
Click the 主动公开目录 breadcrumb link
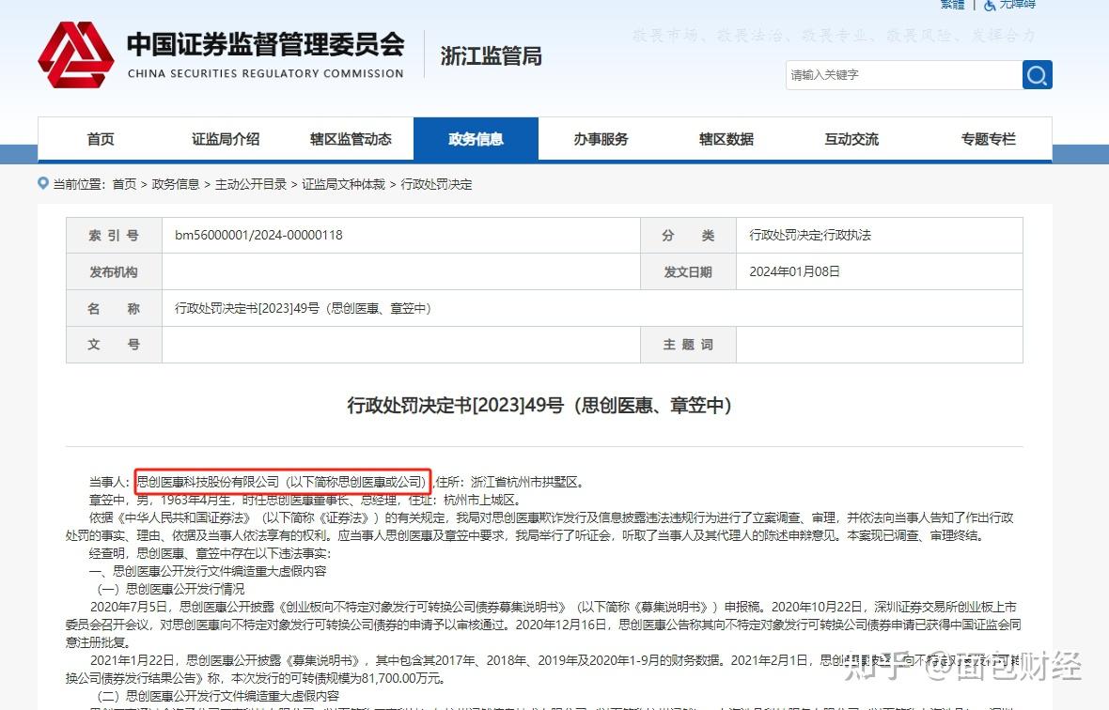pyautogui.click(x=250, y=184)
